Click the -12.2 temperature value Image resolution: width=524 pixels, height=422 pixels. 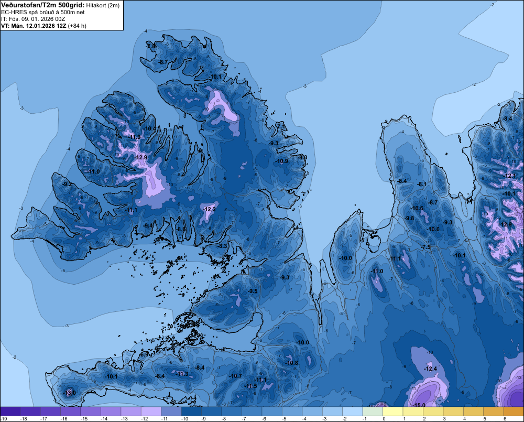(210, 209)
